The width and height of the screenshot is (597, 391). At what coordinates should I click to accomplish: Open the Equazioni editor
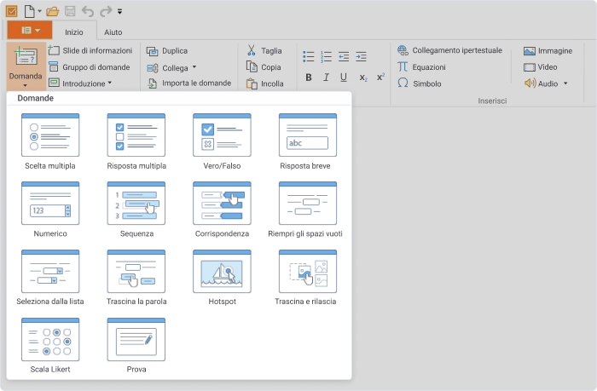[421, 67]
